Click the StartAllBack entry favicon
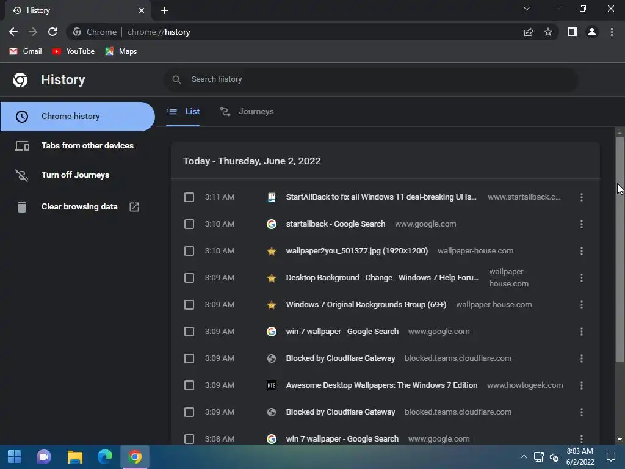Image resolution: width=625 pixels, height=469 pixels. click(x=272, y=197)
